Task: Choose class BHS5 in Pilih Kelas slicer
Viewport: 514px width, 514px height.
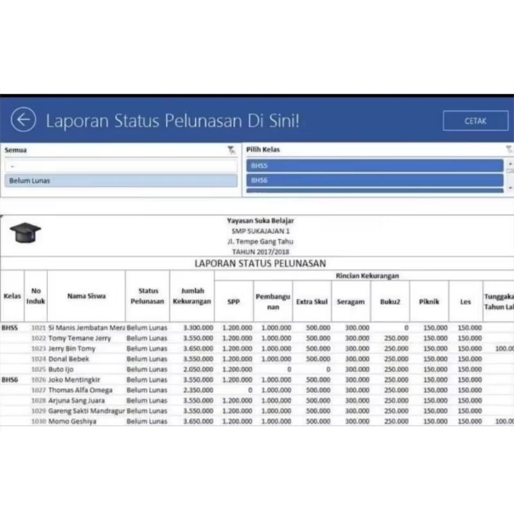Action: tap(375, 166)
